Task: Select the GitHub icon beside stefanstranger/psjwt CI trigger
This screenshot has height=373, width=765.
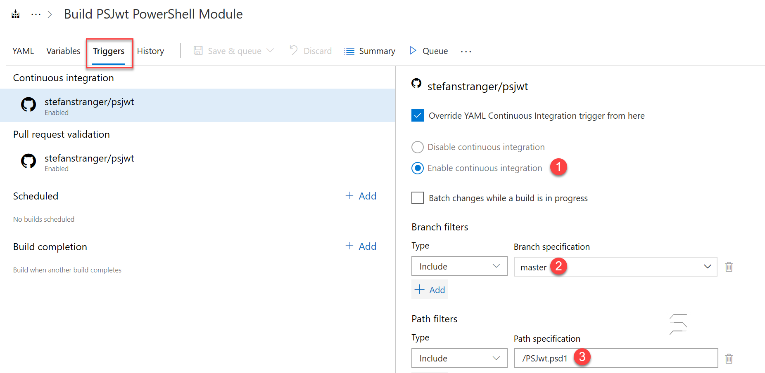Action: point(28,104)
